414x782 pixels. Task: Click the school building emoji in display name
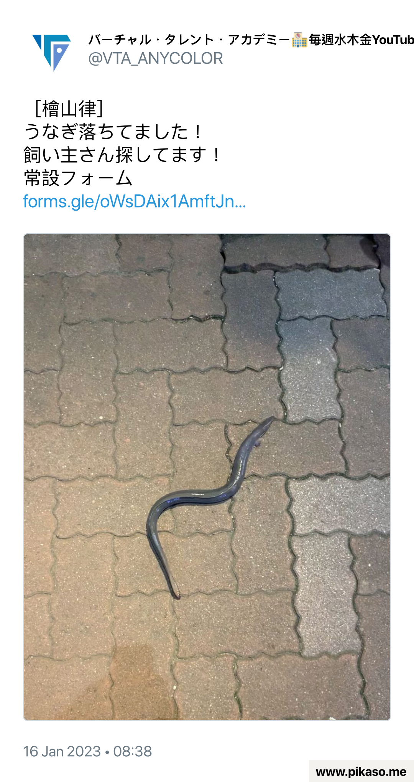point(299,40)
